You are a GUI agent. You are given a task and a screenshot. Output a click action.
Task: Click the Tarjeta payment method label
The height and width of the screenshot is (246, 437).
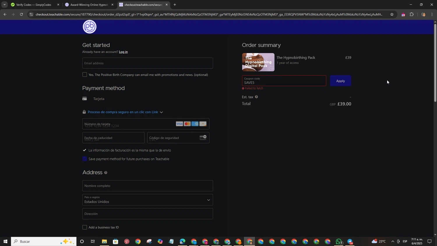coord(99,99)
